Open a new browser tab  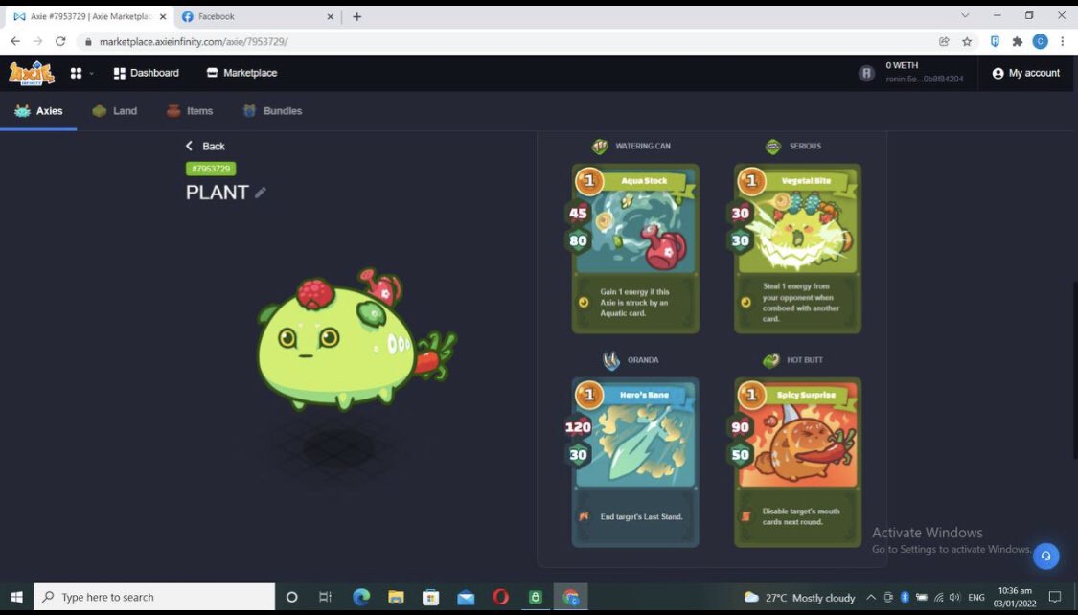(356, 16)
